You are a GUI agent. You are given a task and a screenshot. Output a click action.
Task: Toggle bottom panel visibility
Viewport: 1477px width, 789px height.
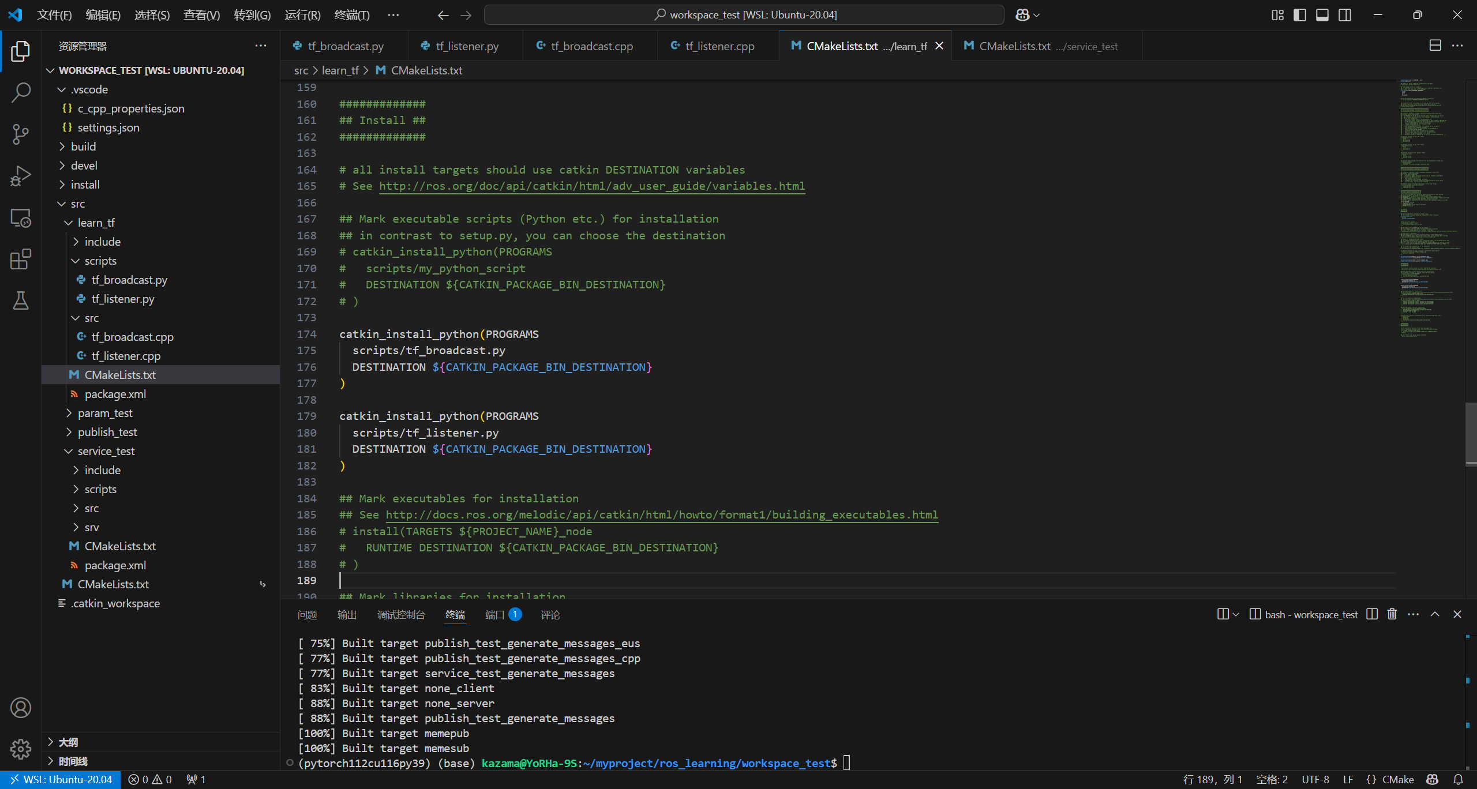tap(1322, 15)
